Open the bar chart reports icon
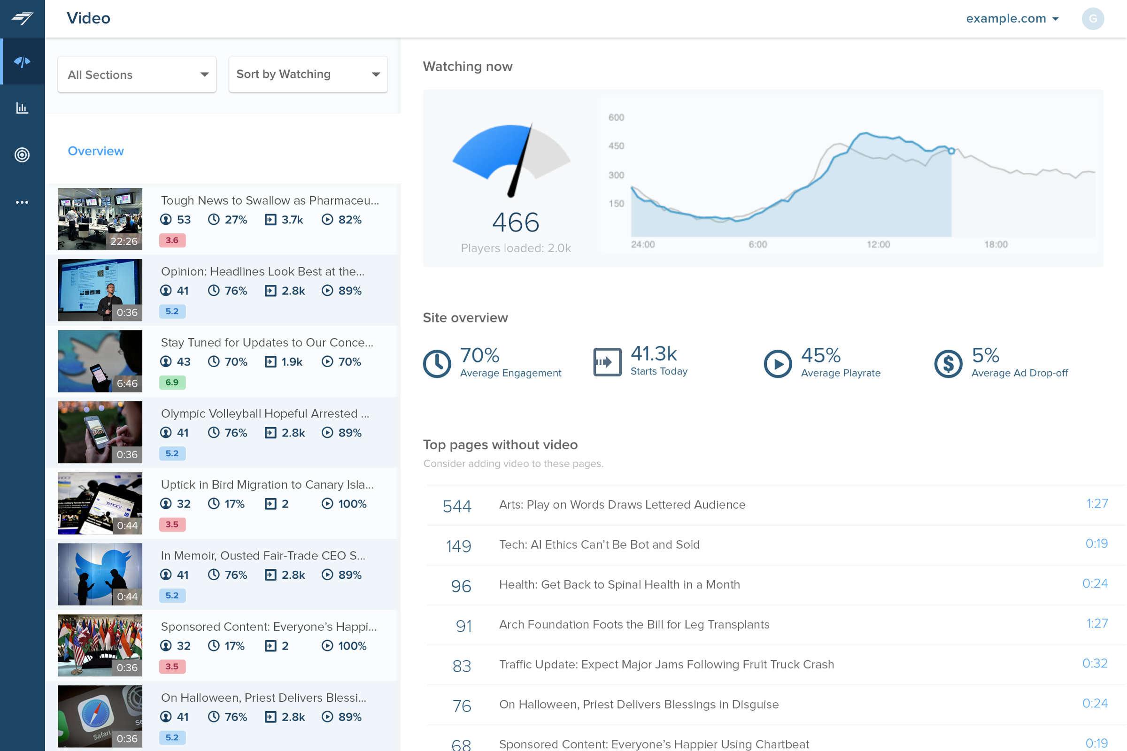This screenshot has height=751, width=1127. coord(22,108)
